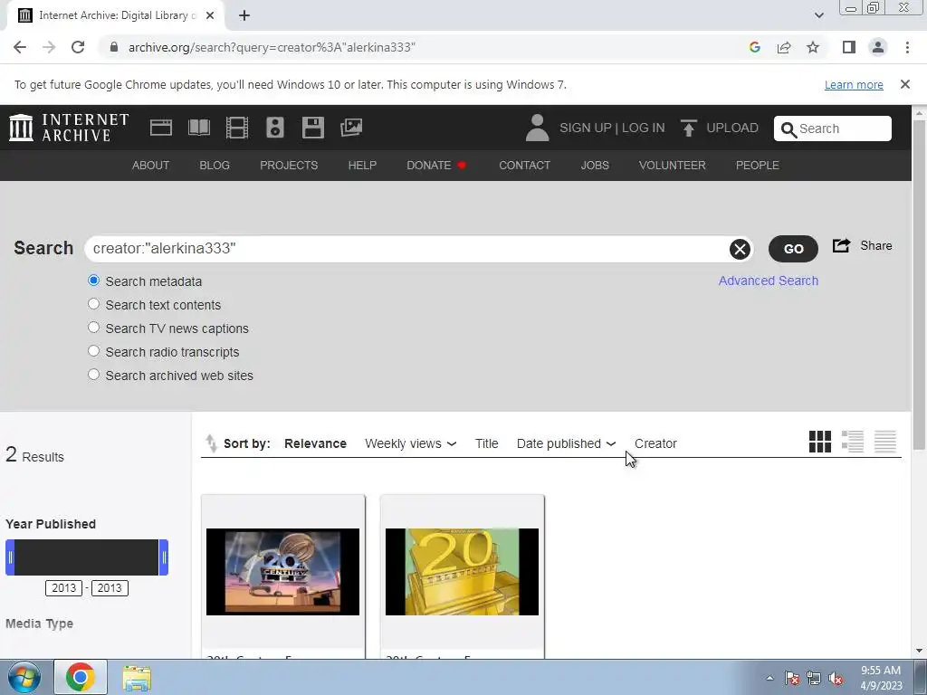Open the Video film icon
This screenshot has height=695, width=927.
(x=237, y=128)
